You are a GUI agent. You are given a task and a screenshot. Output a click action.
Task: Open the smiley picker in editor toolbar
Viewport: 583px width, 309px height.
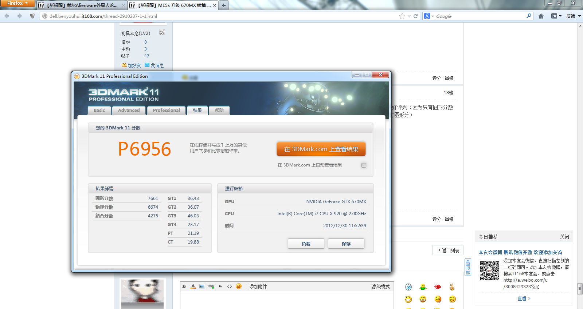tap(239, 286)
